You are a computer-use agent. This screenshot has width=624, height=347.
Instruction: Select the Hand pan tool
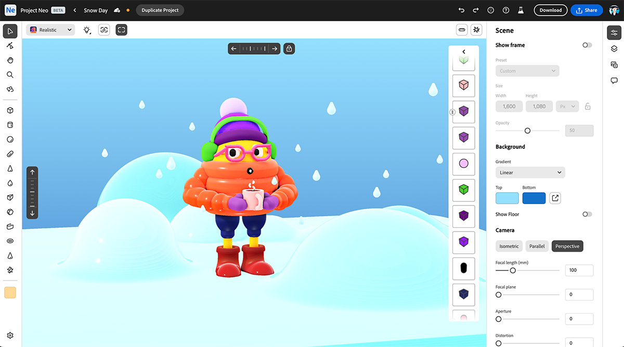coord(10,60)
